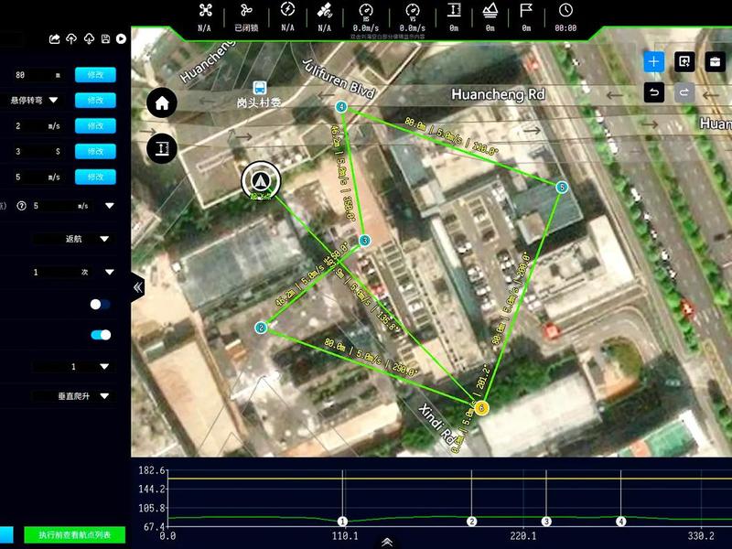Expand the bottom chevron under elevation chart
This screenshot has width=732, height=549.
pyautogui.click(x=387, y=542)
